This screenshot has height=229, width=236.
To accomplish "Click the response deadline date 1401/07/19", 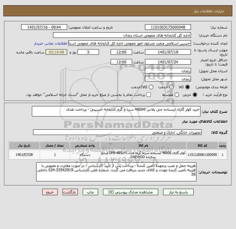I will (168, 52).
